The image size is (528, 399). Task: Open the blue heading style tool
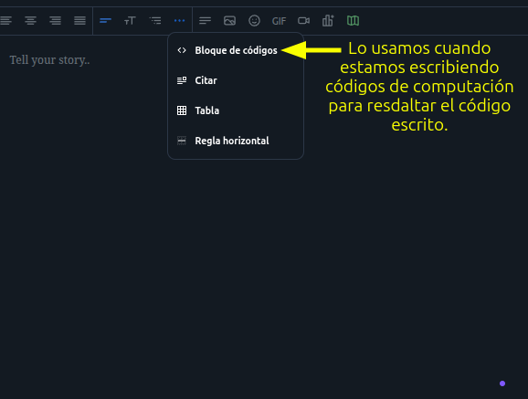[x=105, y=21]
